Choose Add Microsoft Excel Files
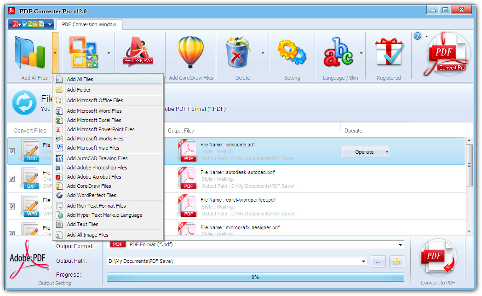482x296 pixels. (108, 120)
